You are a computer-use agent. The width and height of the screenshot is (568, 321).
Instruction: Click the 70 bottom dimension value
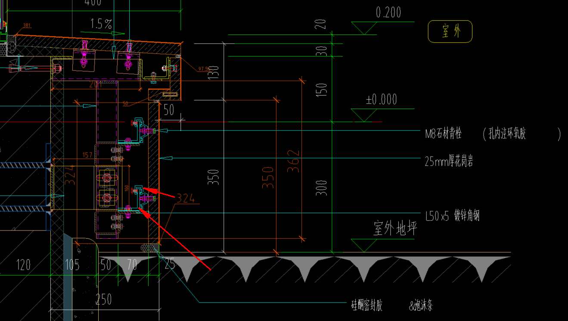coord(132,264)
